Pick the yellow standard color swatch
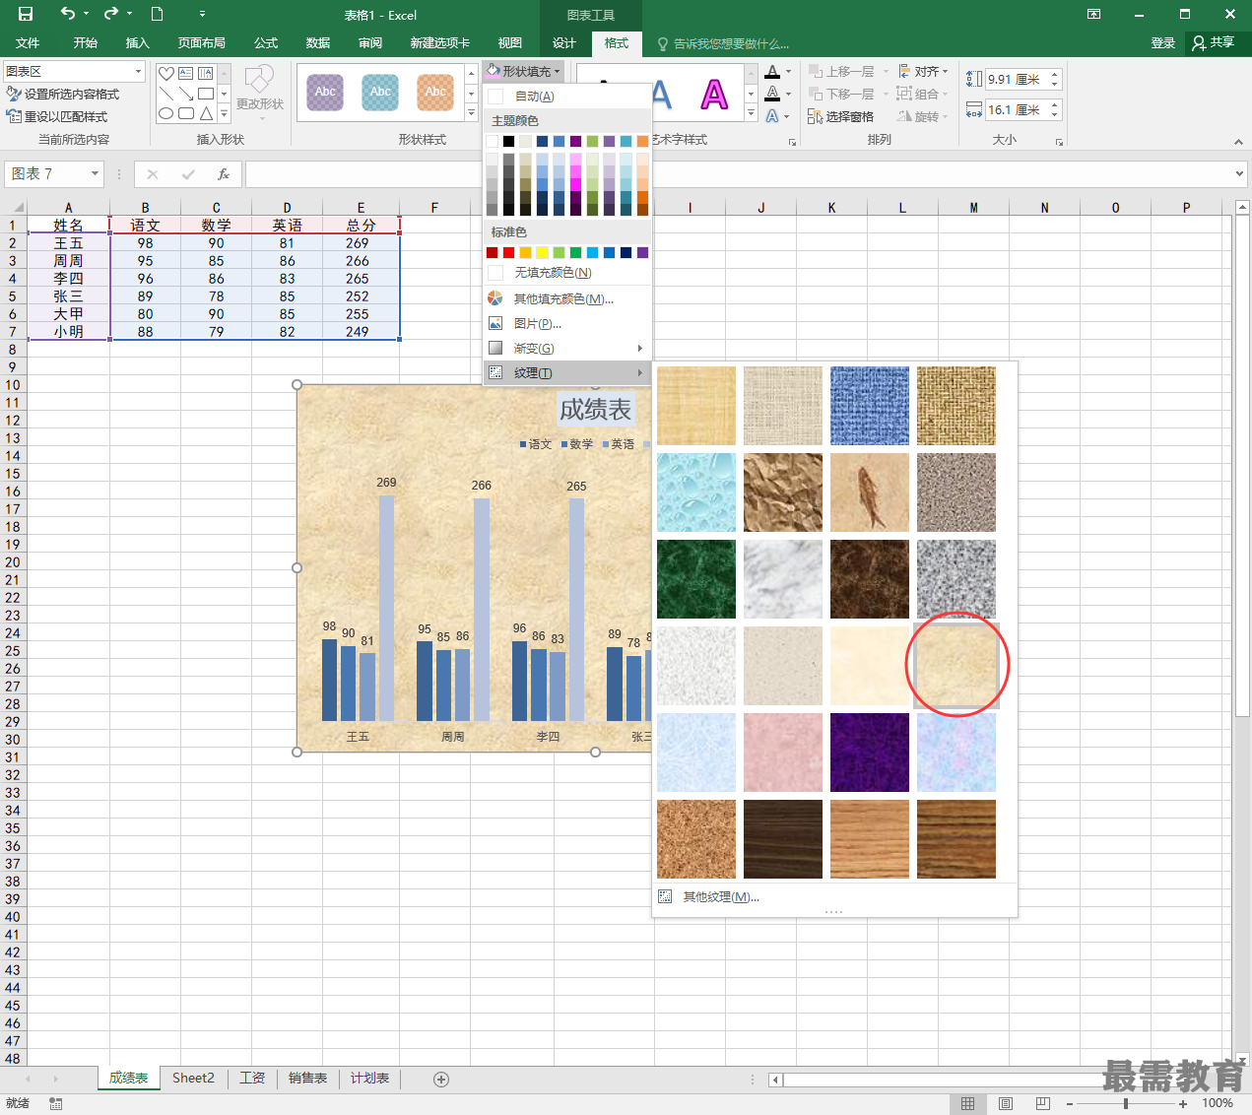The width and height of the screenshot is (1252, 1115). point(542,252)
